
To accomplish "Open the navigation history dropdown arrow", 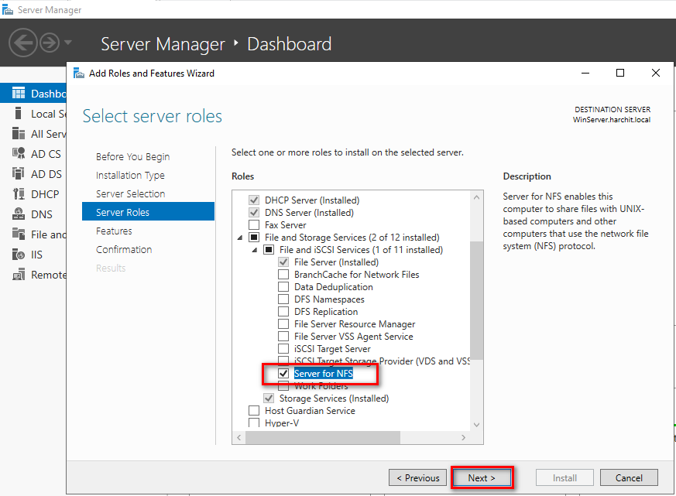I will (x=68, y=42).
